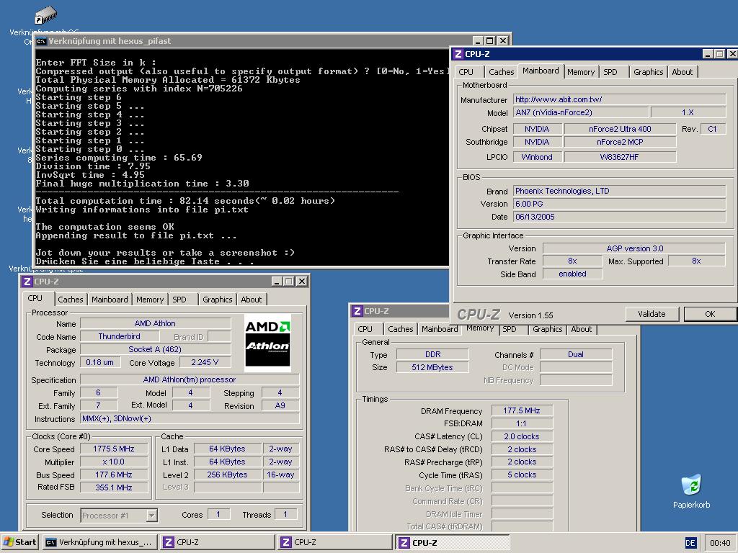Open the desktop shortcut icon in the top-left corner
The height and width of the screenshot is (553, 738).
pos(45,16)
